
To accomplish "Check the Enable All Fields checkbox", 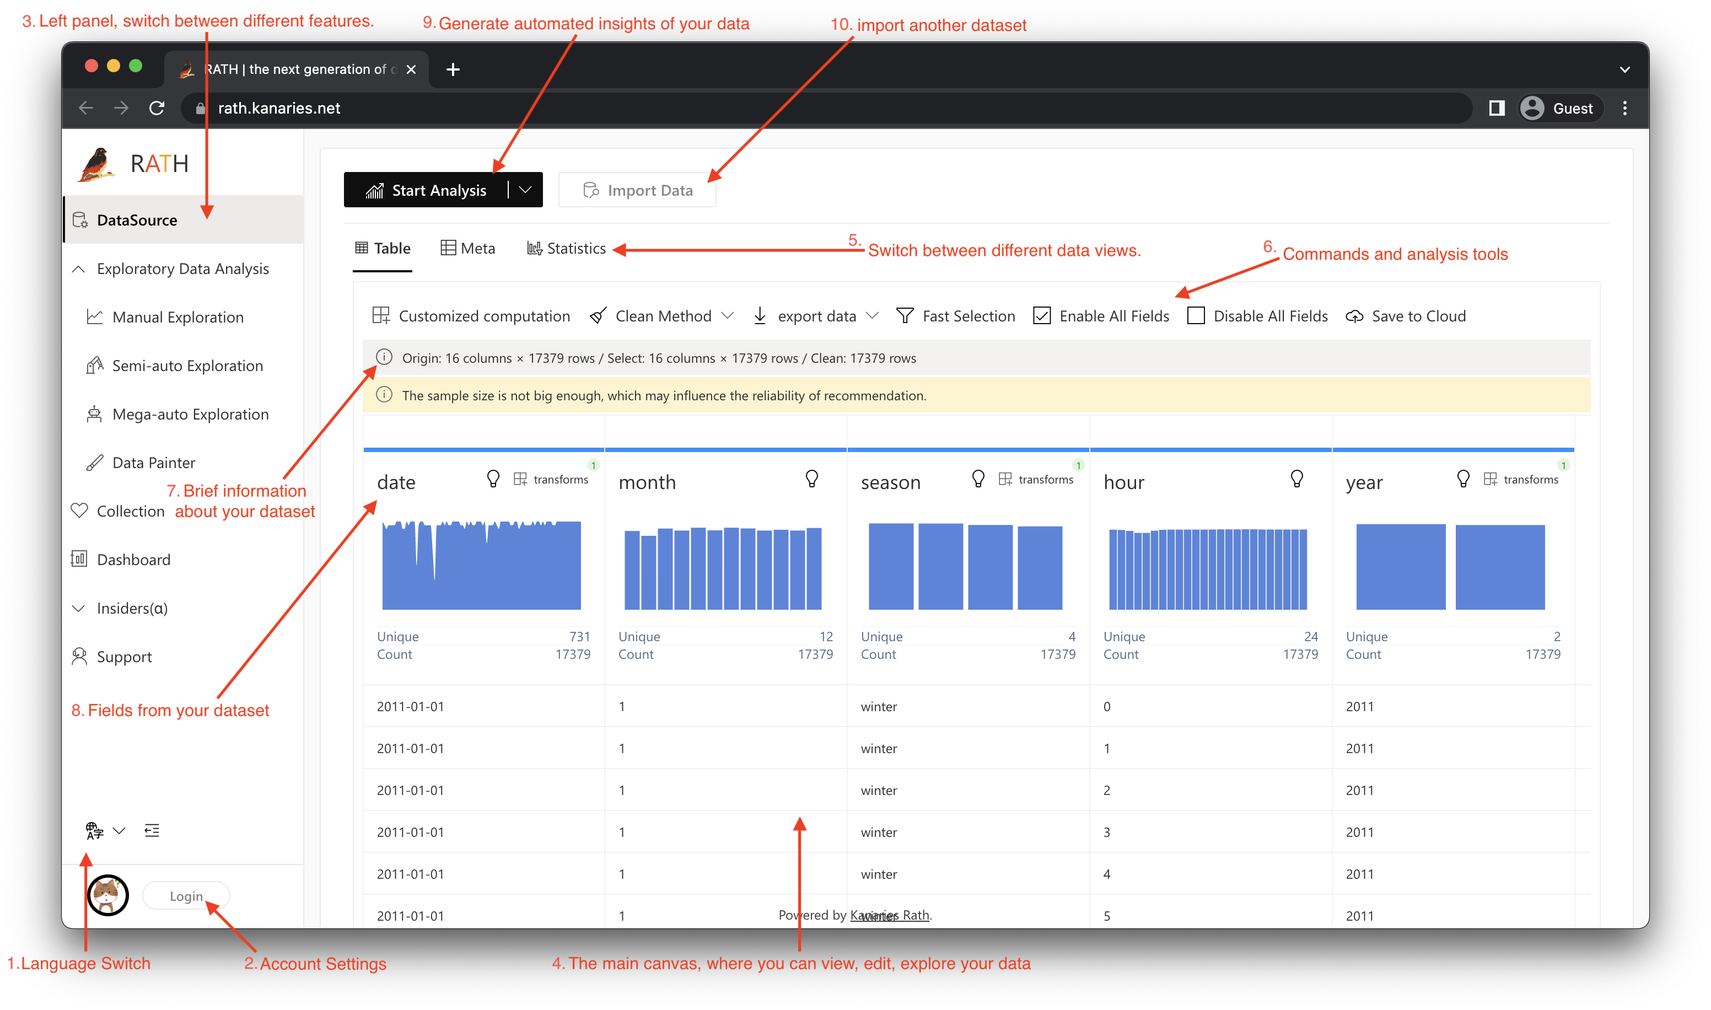I will click(1042, 316).
